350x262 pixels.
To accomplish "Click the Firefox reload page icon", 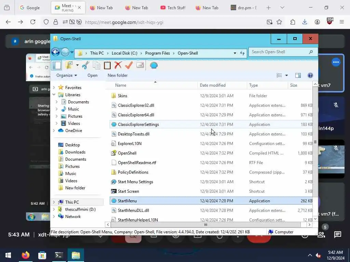I will pyautogui.click(x=33, y=22).
